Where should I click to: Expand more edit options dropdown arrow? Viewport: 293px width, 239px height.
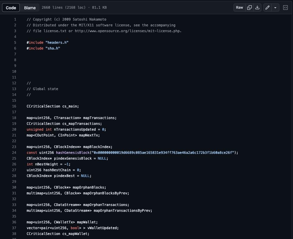click(275, 8)
